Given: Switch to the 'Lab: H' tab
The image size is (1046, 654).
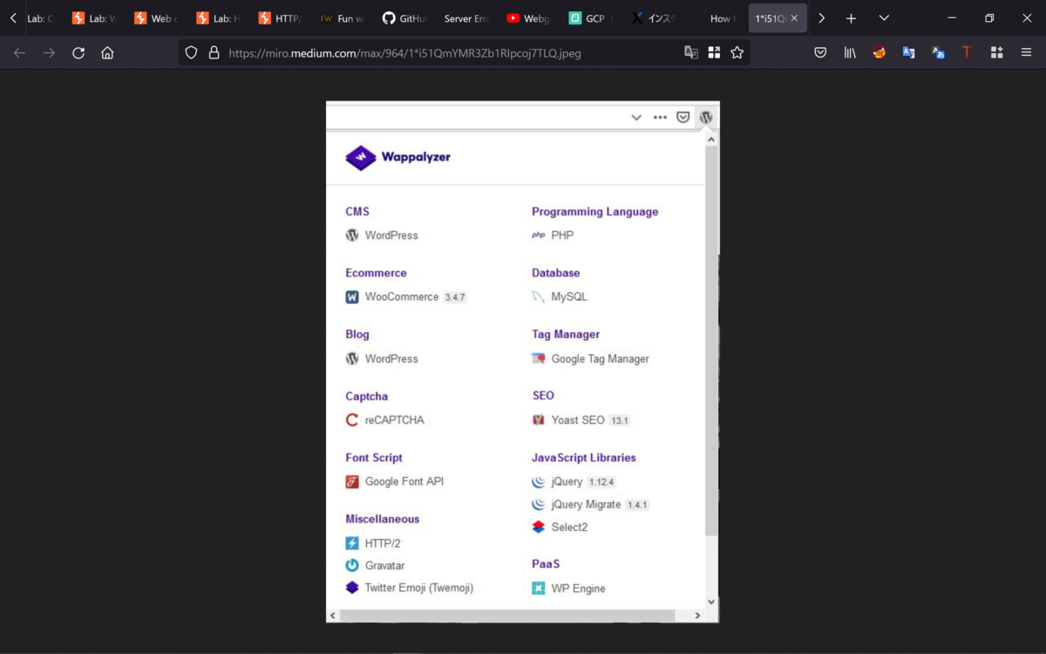Looking at the screenshot, I should click(x=219, y=18).
